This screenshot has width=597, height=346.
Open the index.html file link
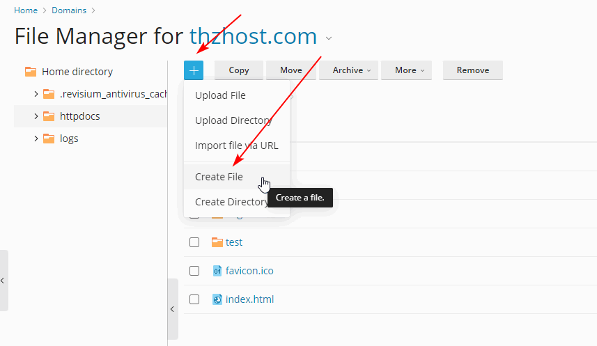tap(249, 299)
